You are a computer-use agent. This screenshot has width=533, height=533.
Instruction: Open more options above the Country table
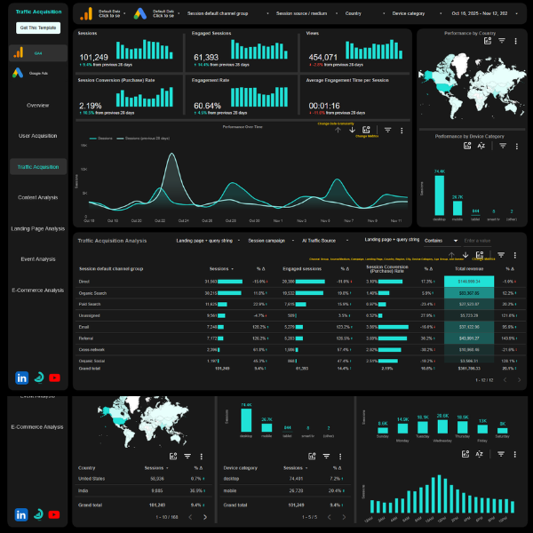(202, 457)
